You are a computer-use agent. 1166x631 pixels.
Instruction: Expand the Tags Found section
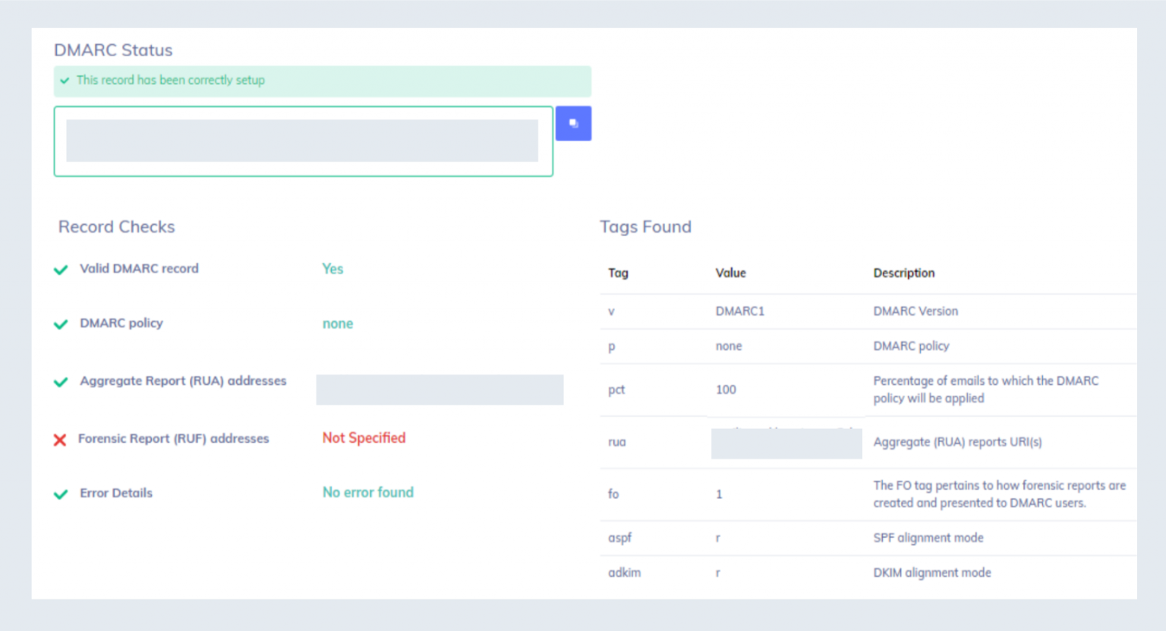click(x=646, y=227)
